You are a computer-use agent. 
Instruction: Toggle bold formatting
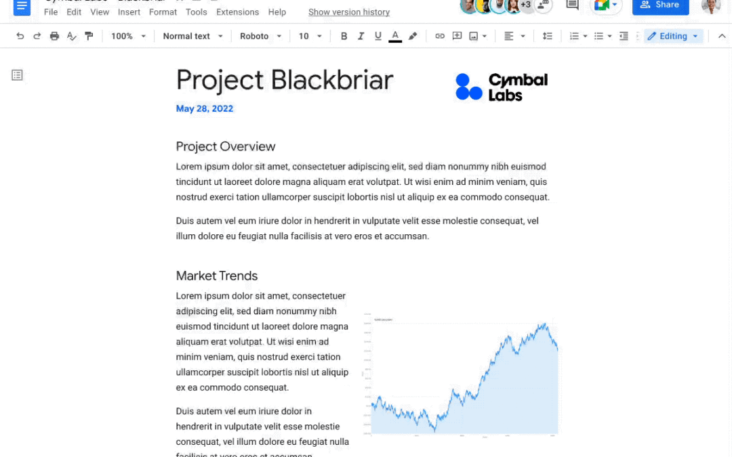click(x=344, y=36)
